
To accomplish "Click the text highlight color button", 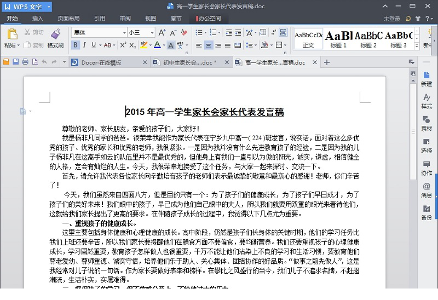I will pos(143,45).
